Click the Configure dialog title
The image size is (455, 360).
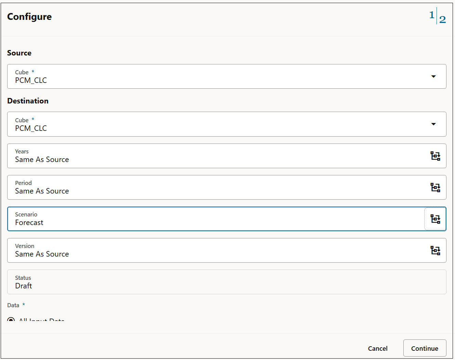(29, 16)
